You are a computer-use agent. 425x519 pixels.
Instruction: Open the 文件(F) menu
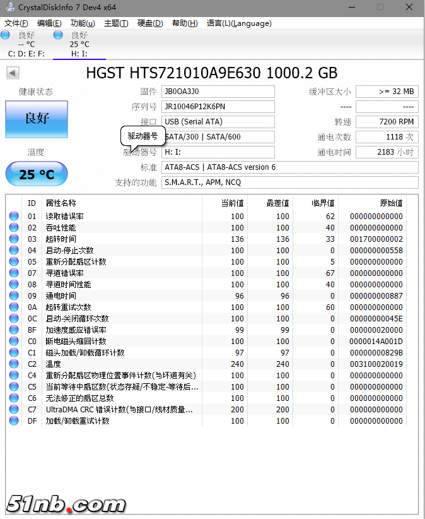coord(16,23)
